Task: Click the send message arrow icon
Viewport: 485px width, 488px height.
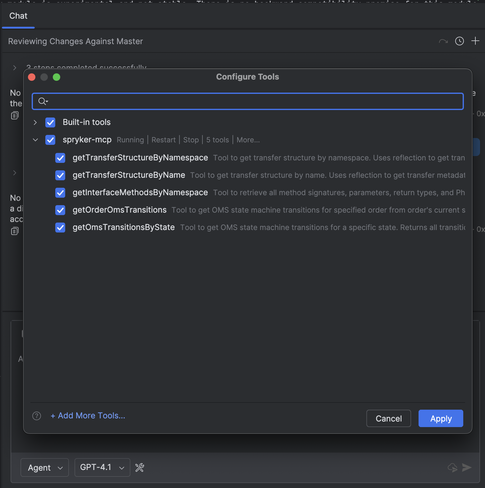Action: 467,467
